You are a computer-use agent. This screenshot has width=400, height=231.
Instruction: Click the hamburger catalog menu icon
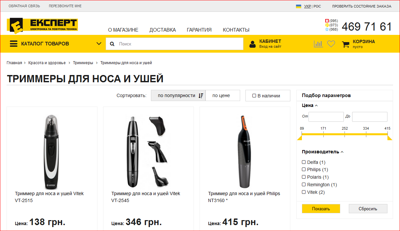pos(14,44)
